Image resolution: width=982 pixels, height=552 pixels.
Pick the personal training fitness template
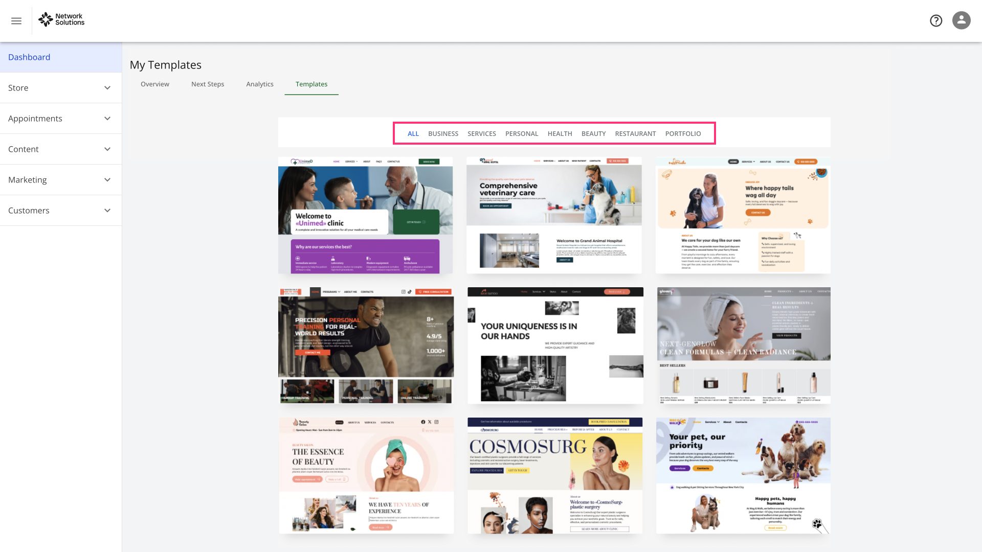tap(365, 346)
